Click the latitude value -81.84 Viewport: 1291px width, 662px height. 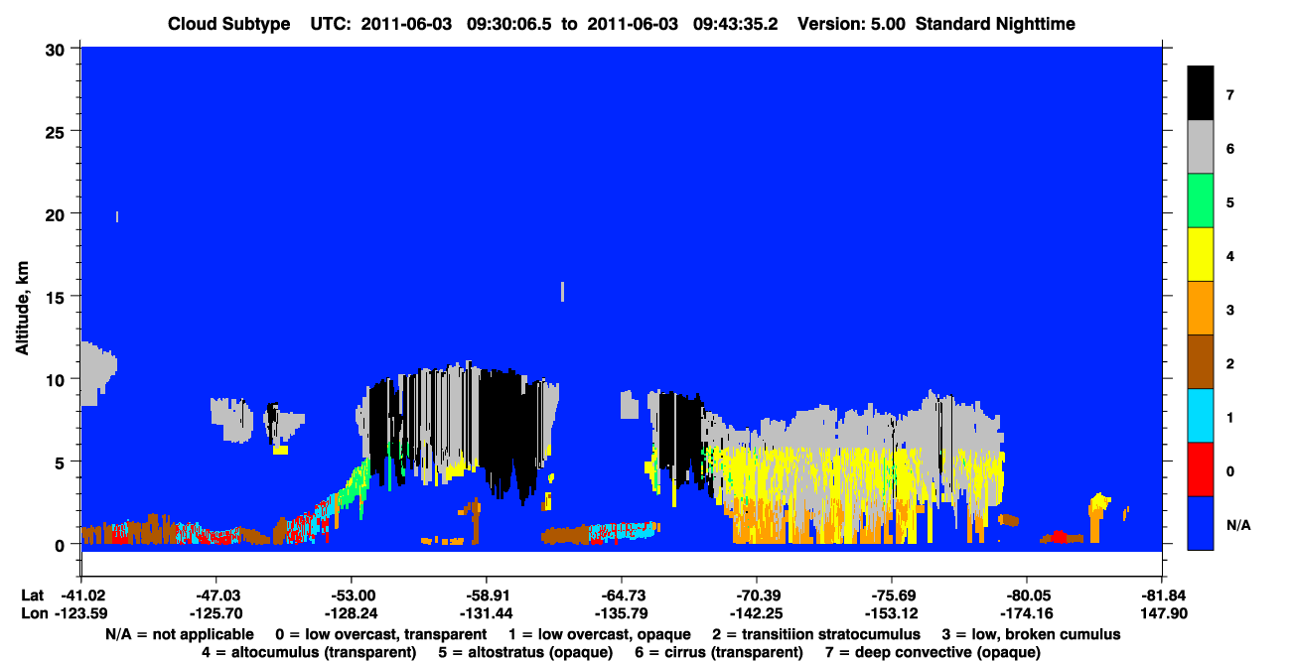(1162, 595)
